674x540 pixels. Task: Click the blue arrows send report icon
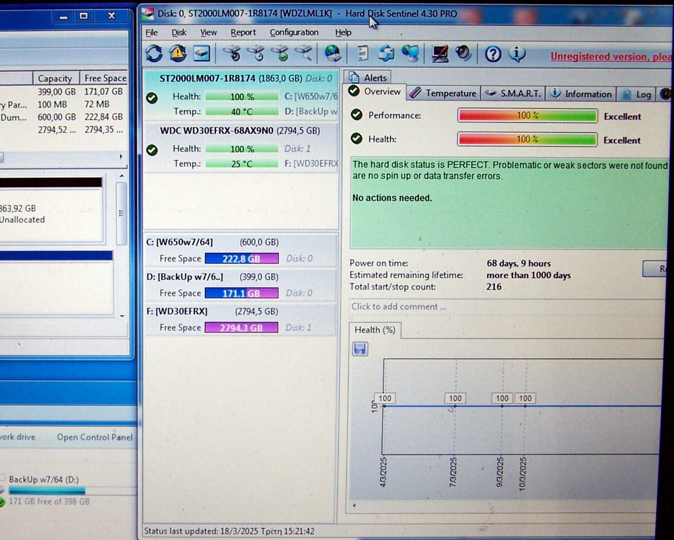[386, 53]
